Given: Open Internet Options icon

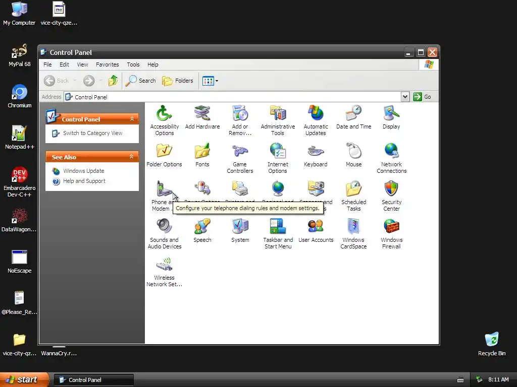Looking at the screenshot, I should pyautogui.click(x=278, y=151).
